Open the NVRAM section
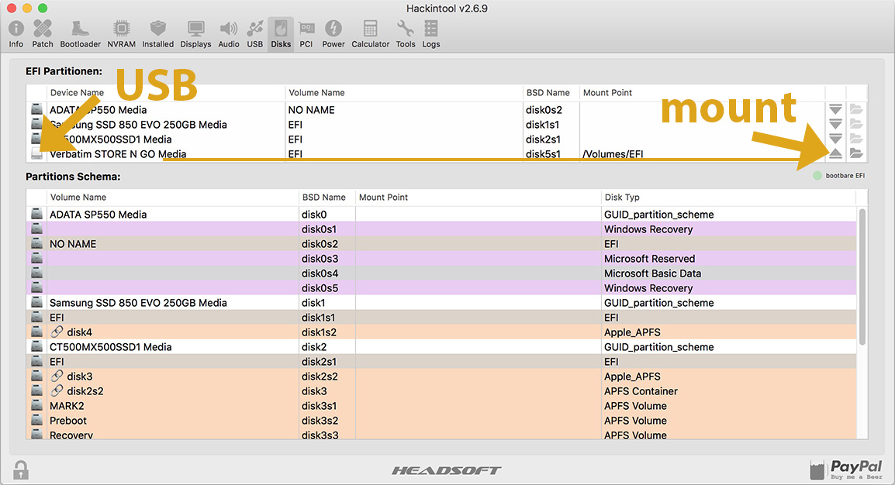The width and height of the screenshot is (895, 485). point(121,34)
